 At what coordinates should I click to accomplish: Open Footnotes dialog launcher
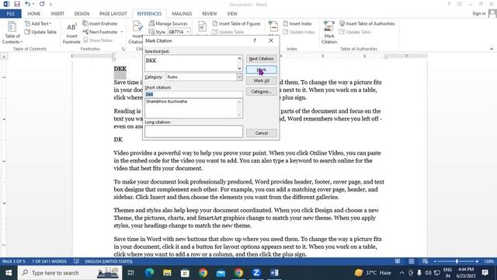point(123,49)
